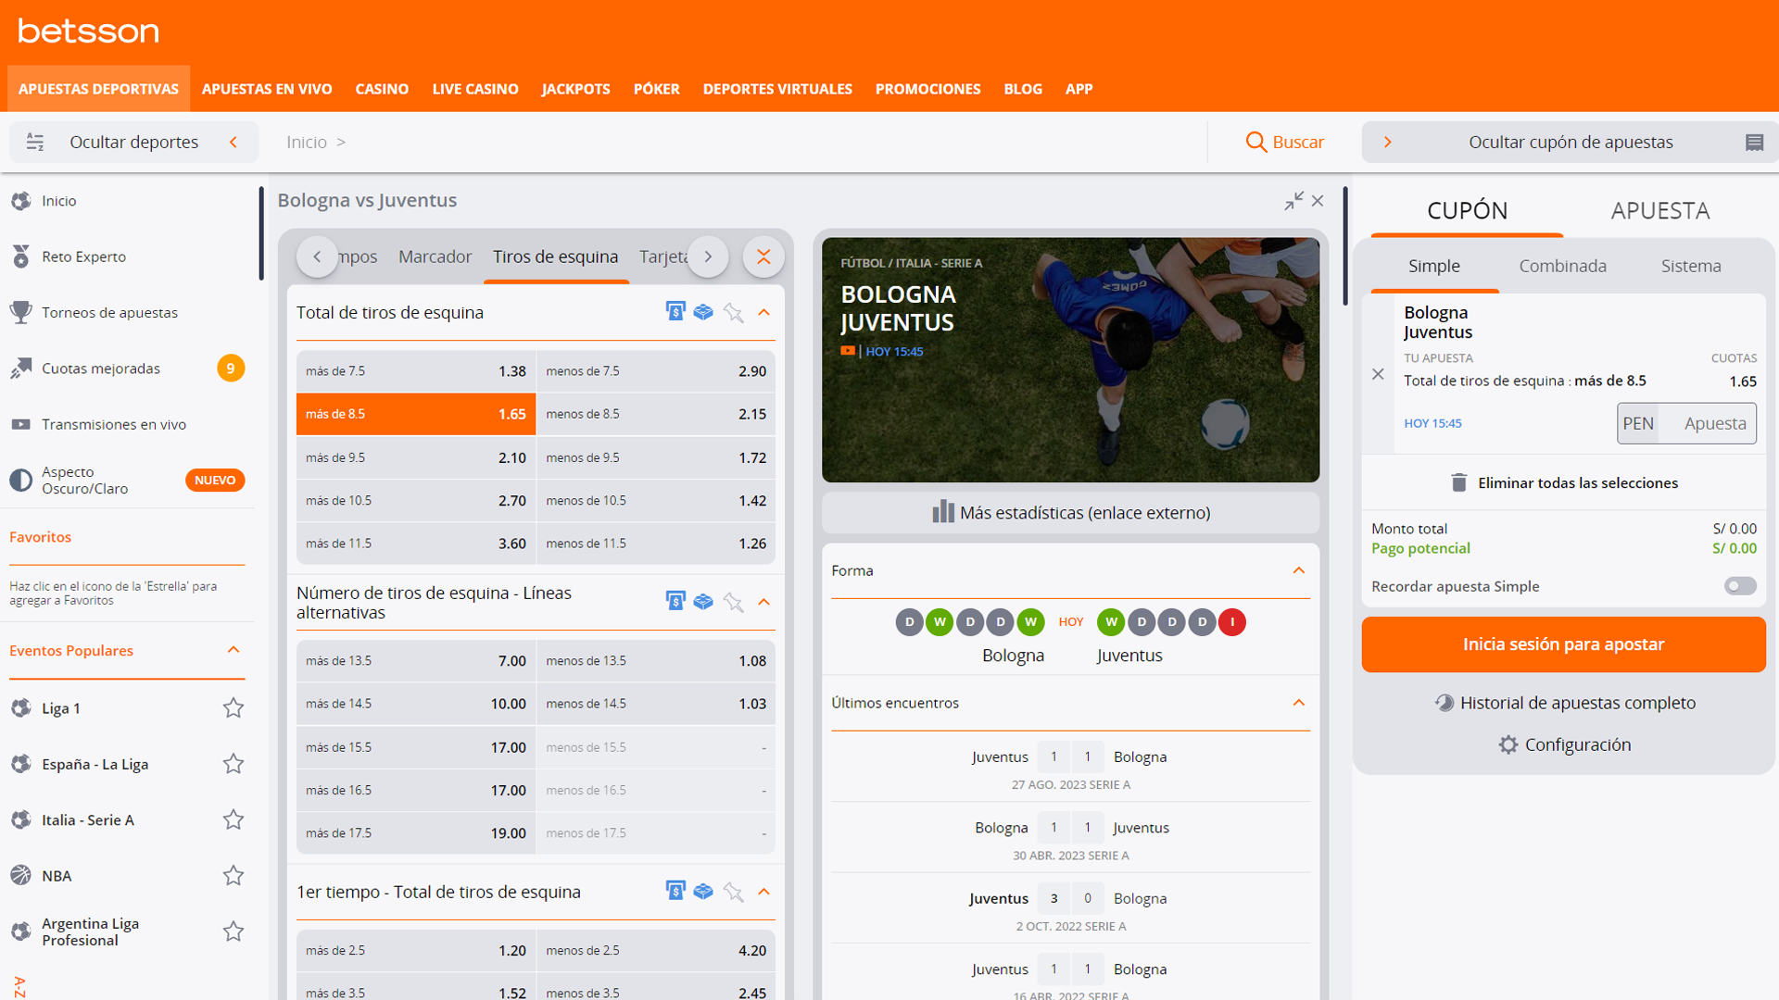Favorite NBA with star

tap(233, 876)
